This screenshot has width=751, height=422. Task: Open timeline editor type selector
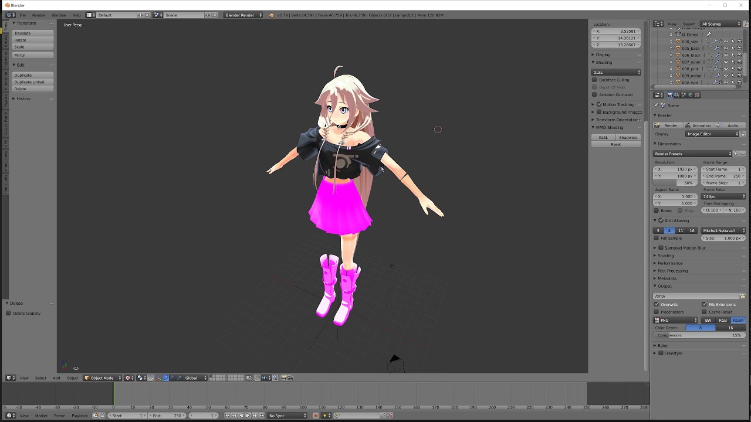[11, 416]
